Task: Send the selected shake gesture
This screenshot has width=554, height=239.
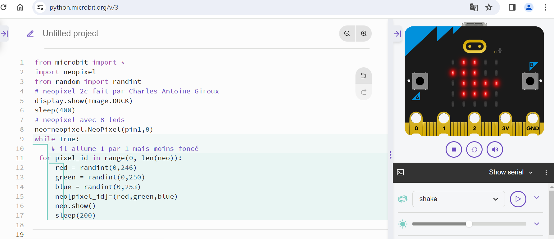Action: (x=518, y=199)
